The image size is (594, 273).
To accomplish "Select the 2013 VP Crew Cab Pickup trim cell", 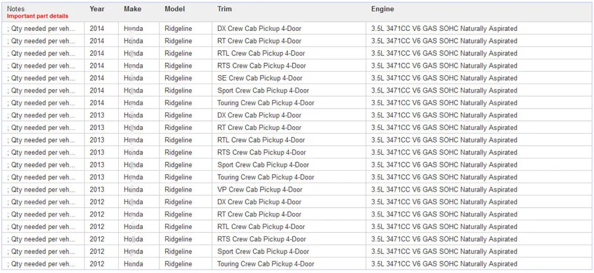I will pyautogui.click(x=289, y=189).
